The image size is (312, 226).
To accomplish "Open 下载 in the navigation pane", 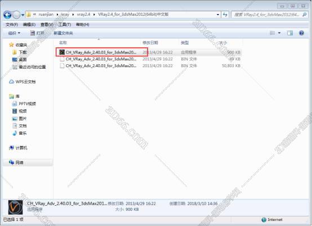I will [x=23, y=52].
